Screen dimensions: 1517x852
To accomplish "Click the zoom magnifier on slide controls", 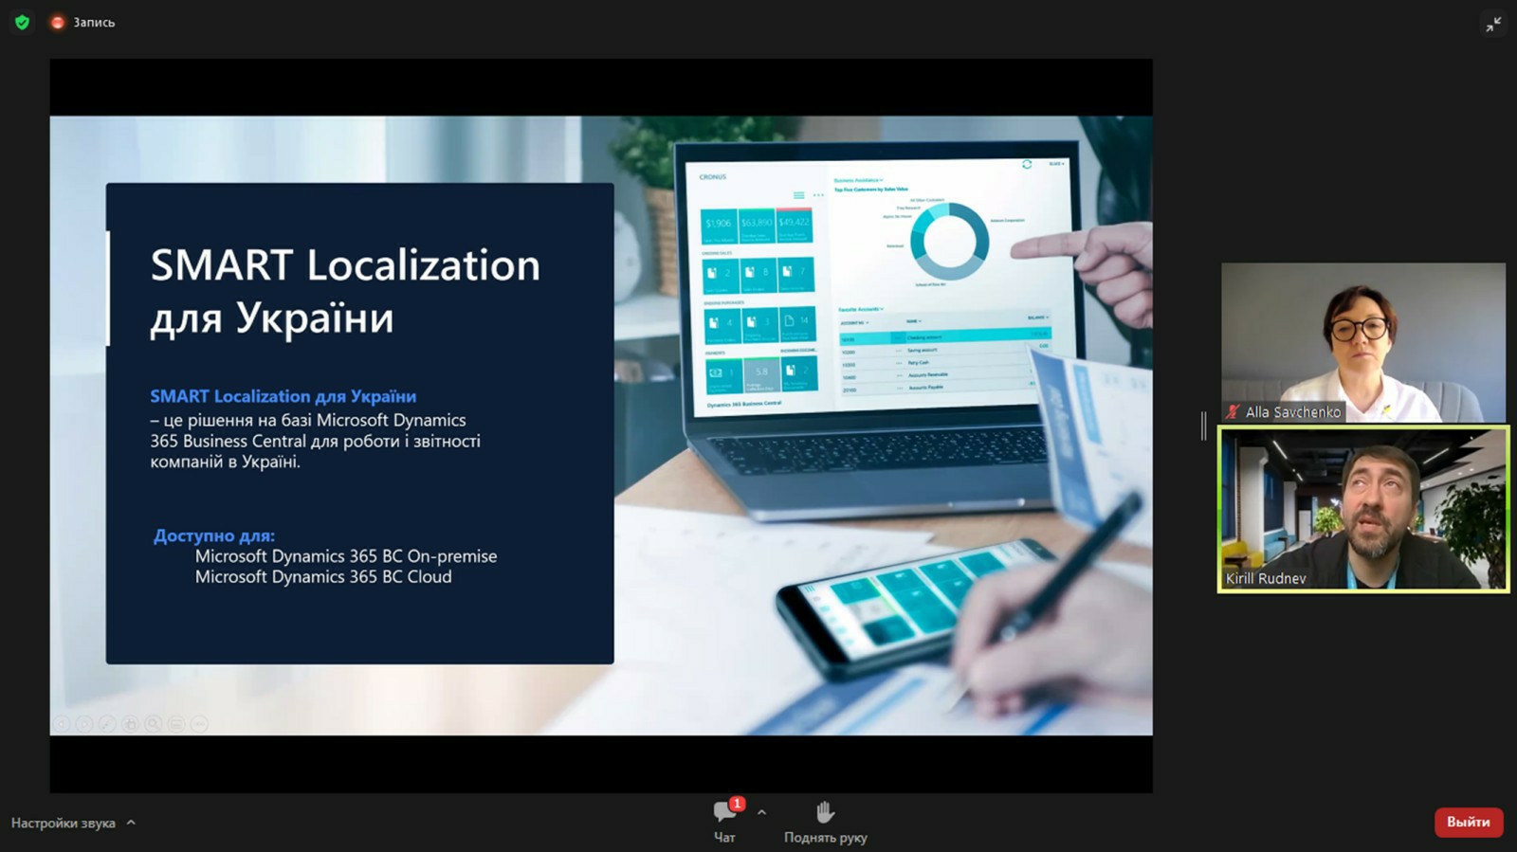I will click(153, 724).
